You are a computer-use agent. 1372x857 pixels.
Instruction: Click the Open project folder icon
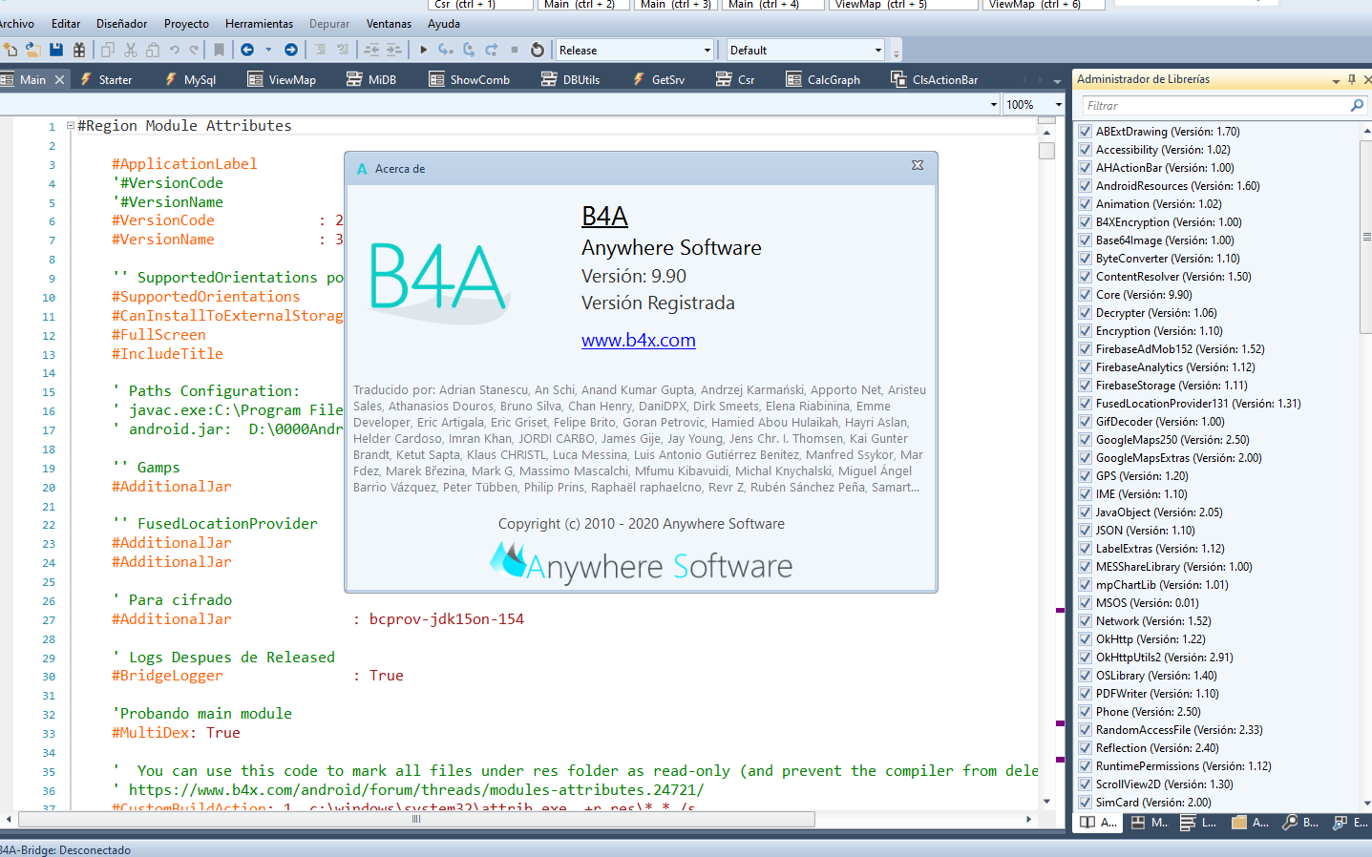32,50
